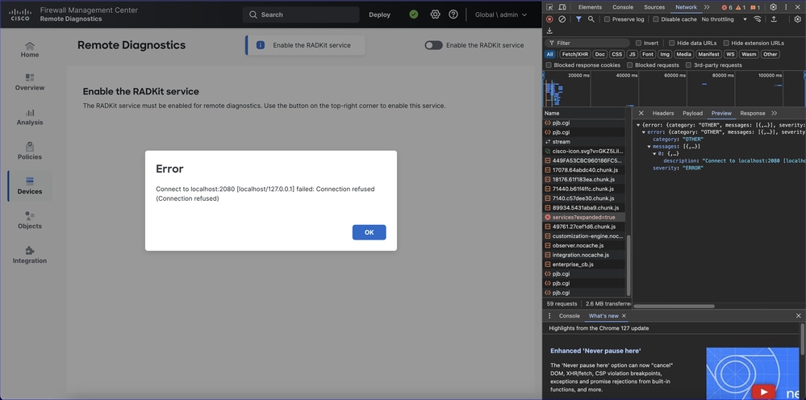Image resolution: width=806 pixels, height=400 pixels.
Task: Click the yellow warning count badge
Action: [741, 7]
